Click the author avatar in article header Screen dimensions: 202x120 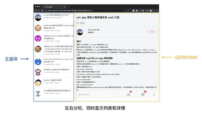[x=80, y=32]
